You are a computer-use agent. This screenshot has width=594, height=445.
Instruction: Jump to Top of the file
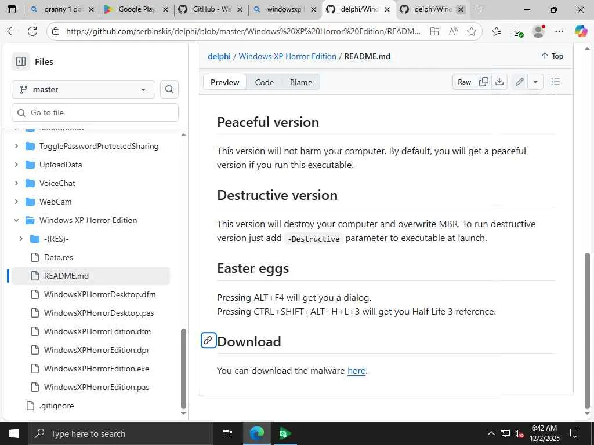pos(552,56)
